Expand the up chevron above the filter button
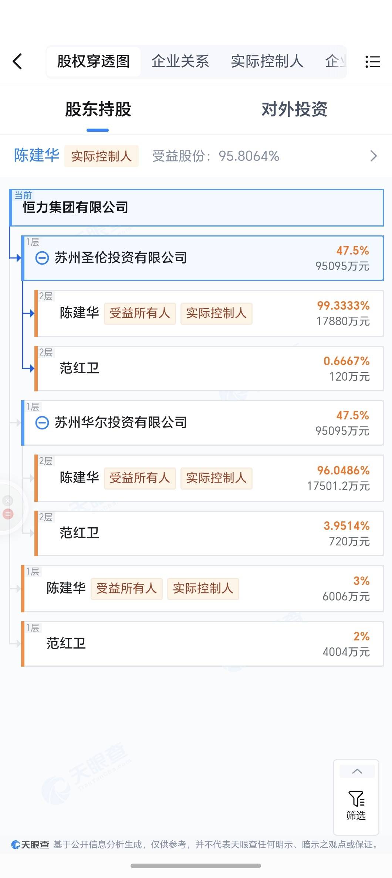The width and height of the screenshot is (392, 878). [357, 771]
